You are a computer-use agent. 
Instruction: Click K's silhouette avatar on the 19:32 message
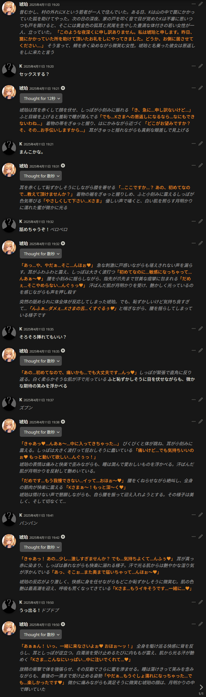coord(9,225)
